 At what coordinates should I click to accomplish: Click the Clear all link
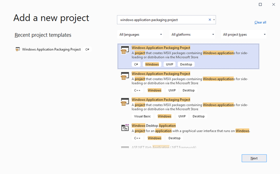click(x=260, y=22)
